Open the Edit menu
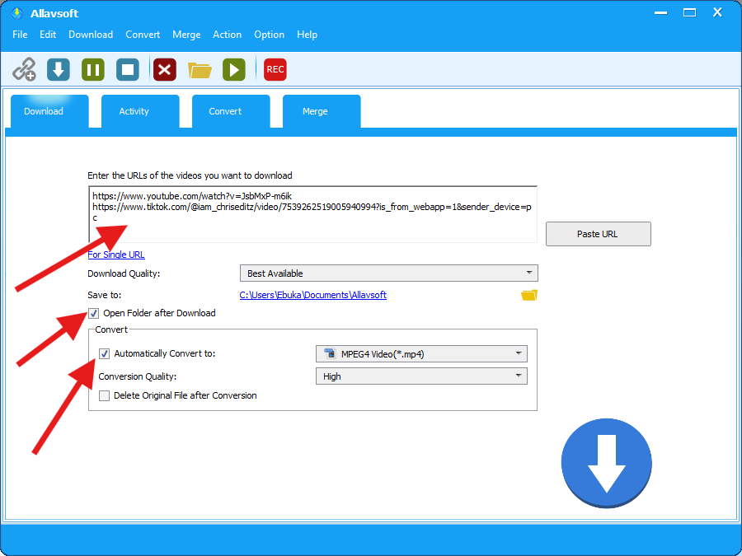742x556 pixels. click(x=48, y=35)
